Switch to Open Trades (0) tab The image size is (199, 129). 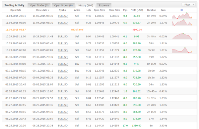pos(39,5)
